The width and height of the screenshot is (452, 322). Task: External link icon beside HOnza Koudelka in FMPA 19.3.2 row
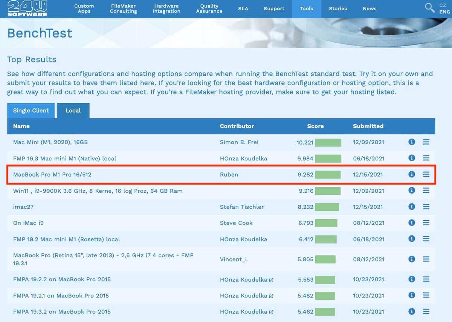(x=271, y=312)
